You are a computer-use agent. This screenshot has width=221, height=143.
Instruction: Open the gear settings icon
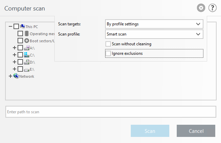201,8
